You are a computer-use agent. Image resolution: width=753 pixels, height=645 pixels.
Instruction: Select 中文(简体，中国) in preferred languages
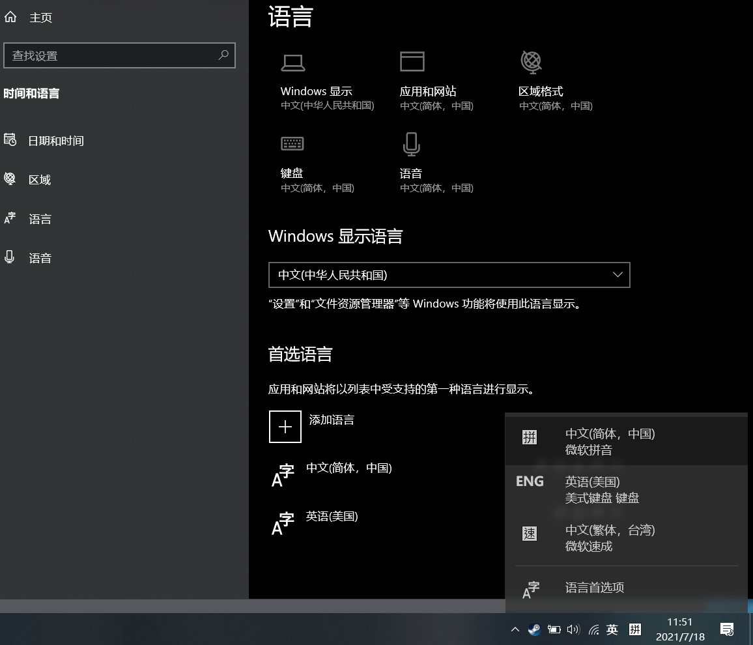349,468
